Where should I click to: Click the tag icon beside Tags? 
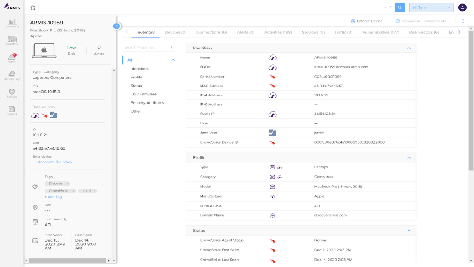click(x=35, y=186)
